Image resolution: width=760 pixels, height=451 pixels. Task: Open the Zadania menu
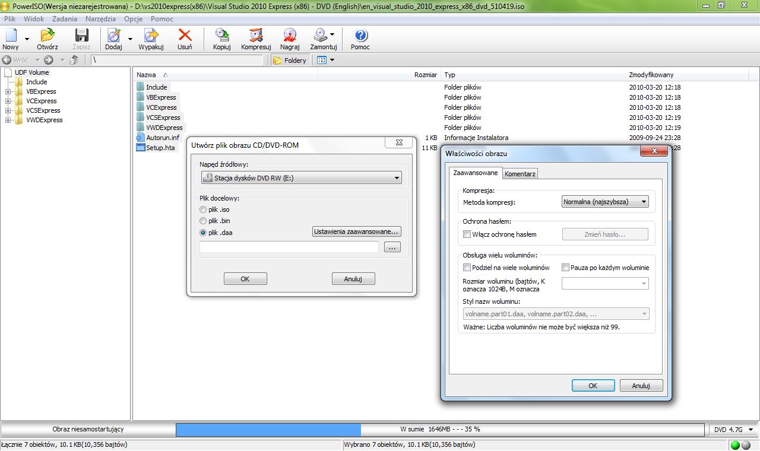(x=65, y=19)
